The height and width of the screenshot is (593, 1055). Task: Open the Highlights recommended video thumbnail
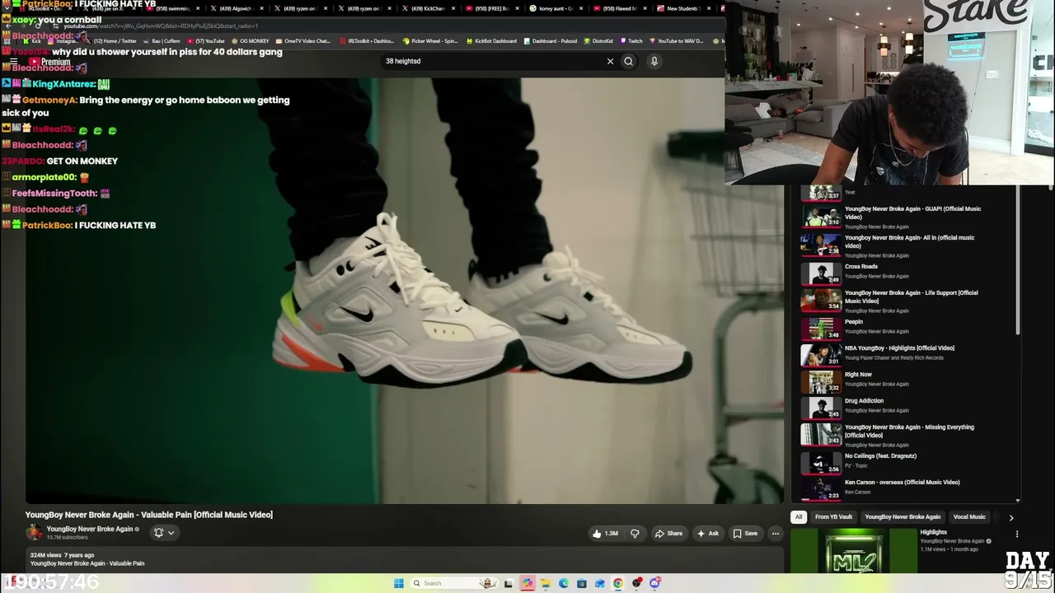point(853,550)
